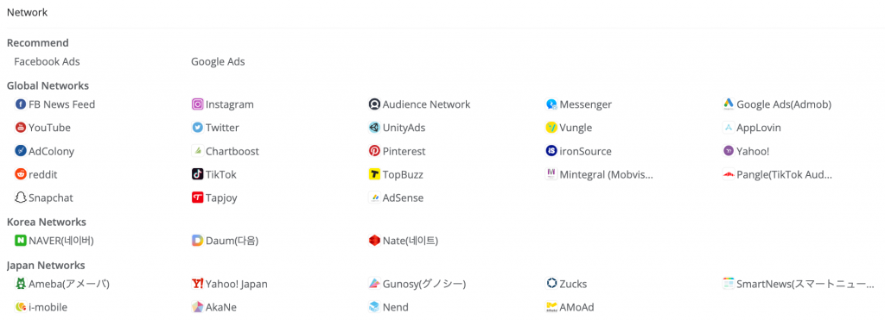The image size is (885, 320).
Task: Select the Yahoo! Japan icon
Action: tap(198, 284)
